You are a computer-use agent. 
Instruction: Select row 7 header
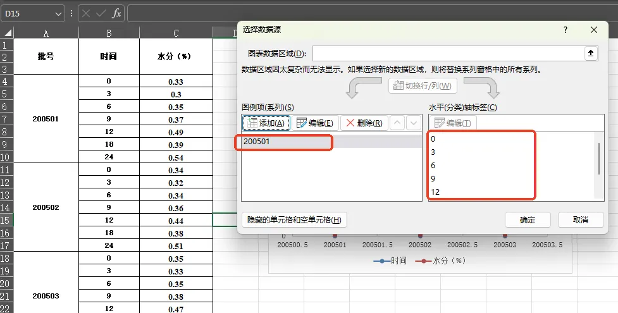[7, 119]
